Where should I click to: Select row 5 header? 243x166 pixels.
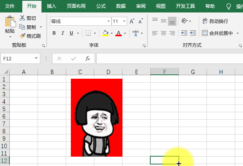[4, 109]
